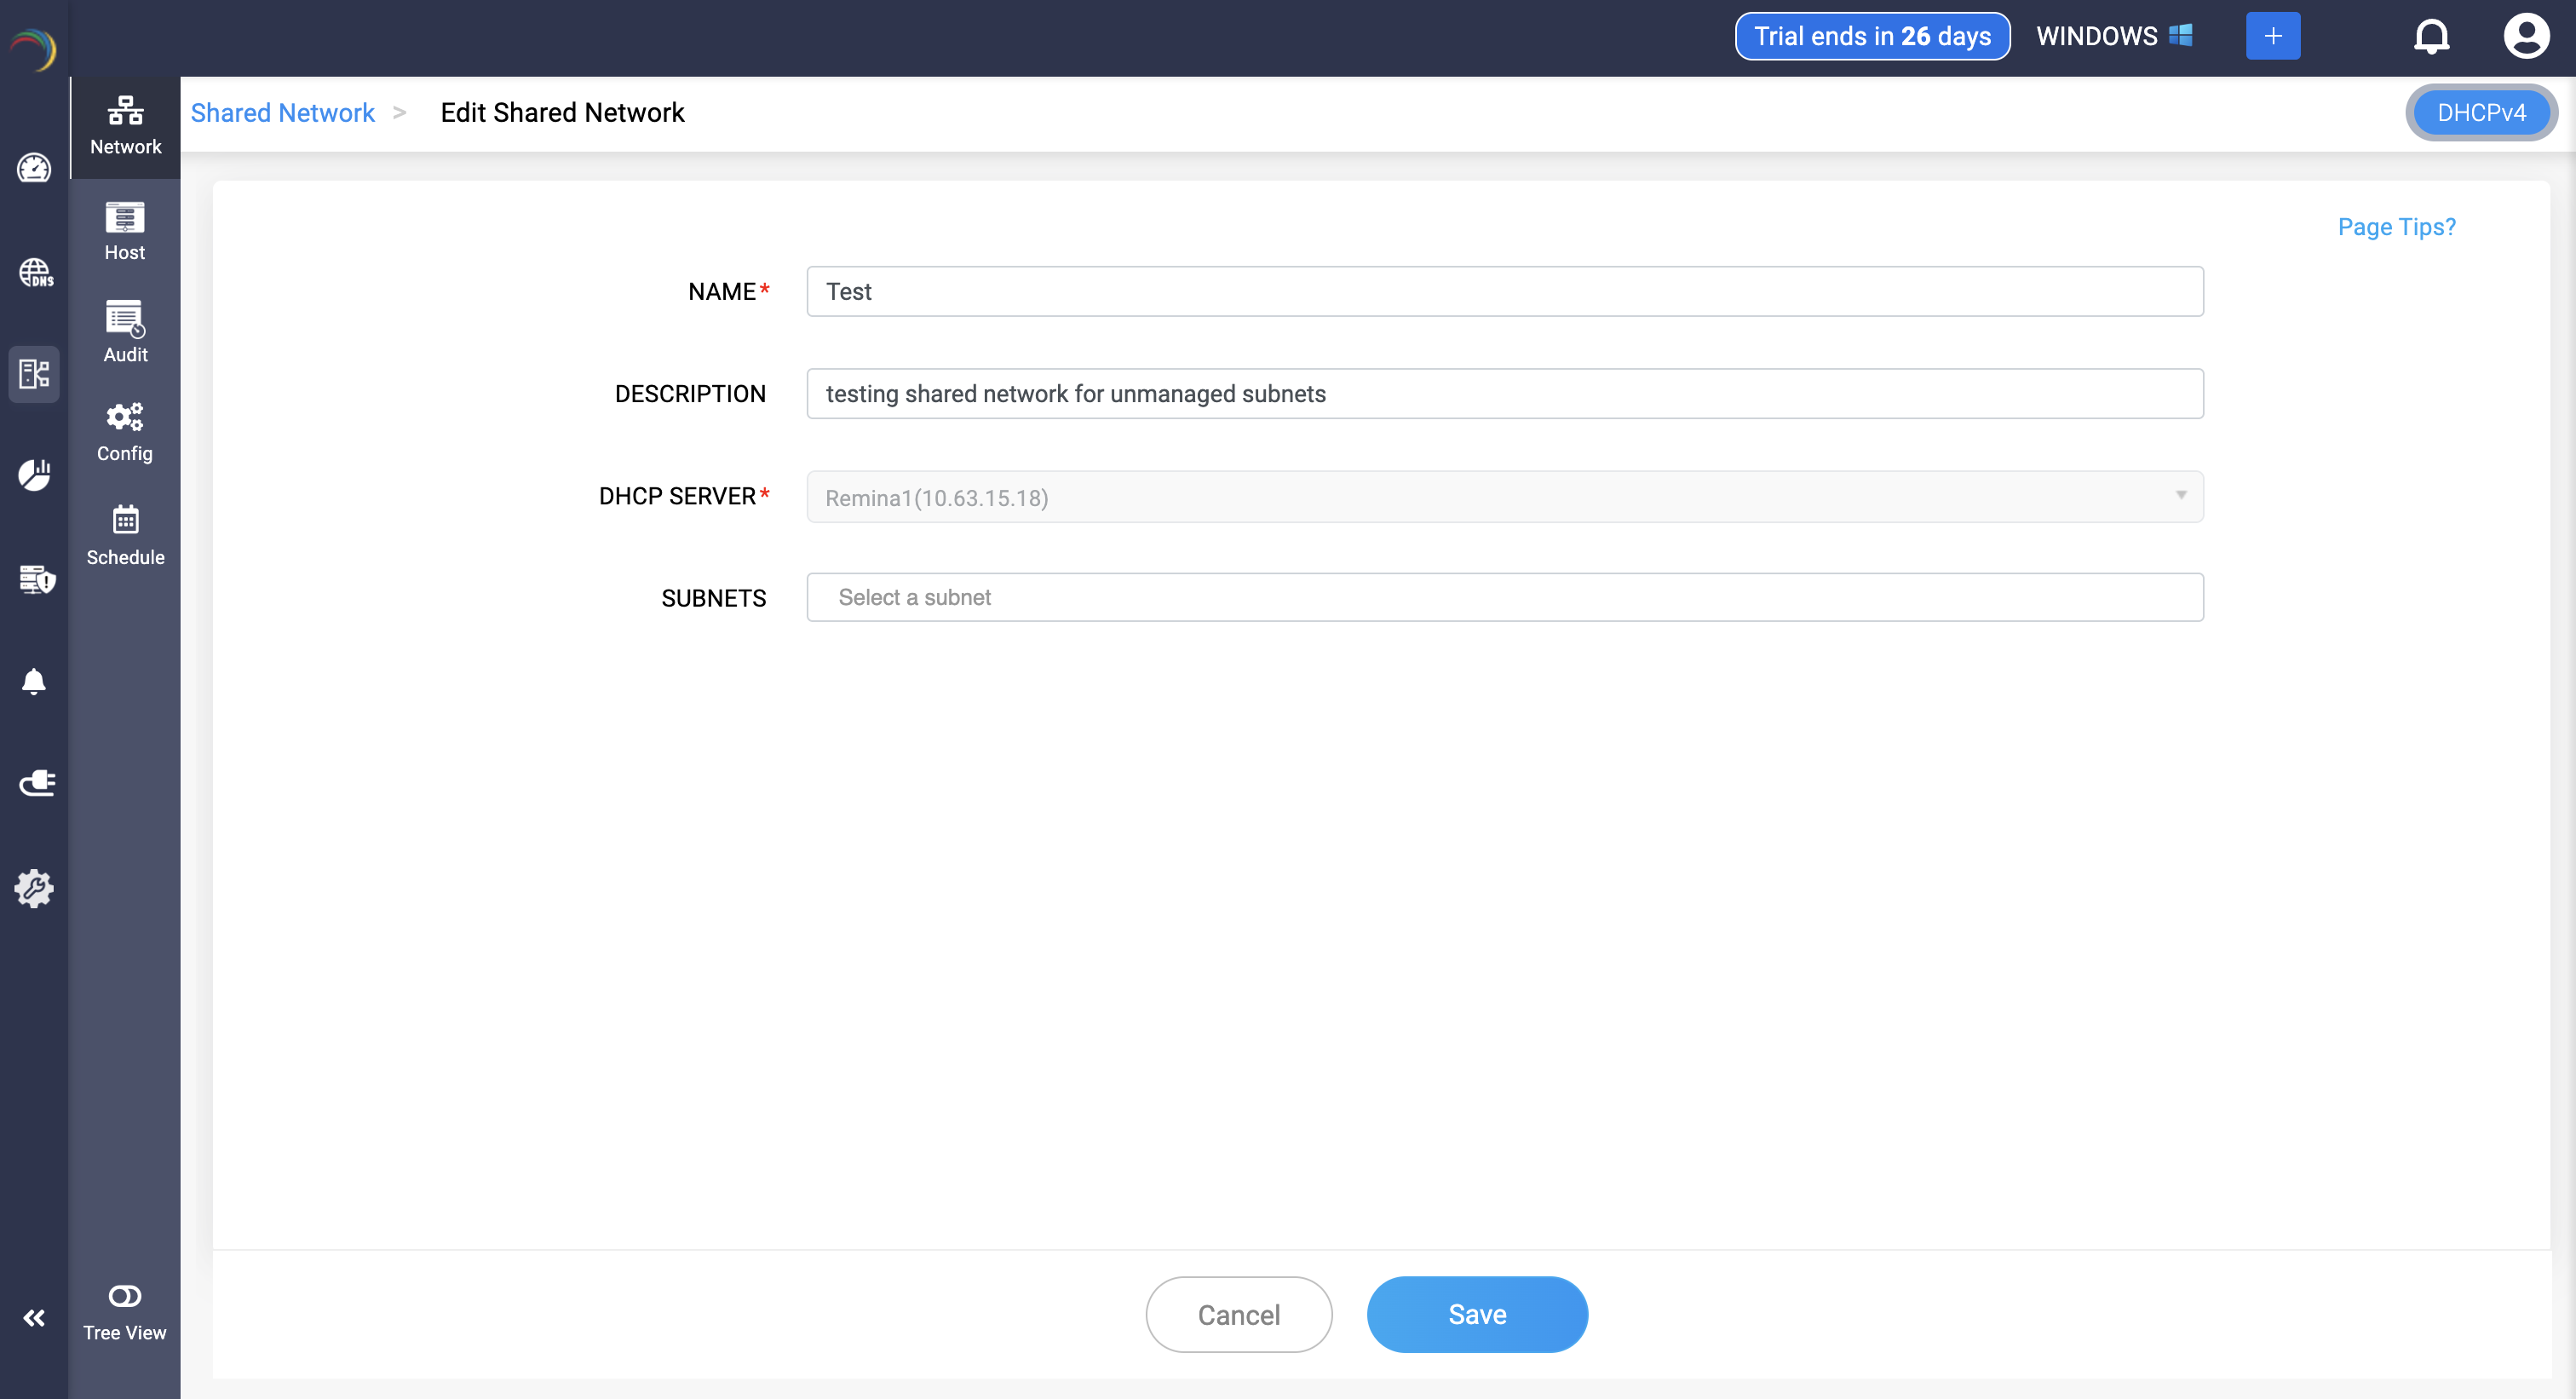Click the notification bell in top bar
Screen dimensions: 2576x1399
click(2431, 37)
